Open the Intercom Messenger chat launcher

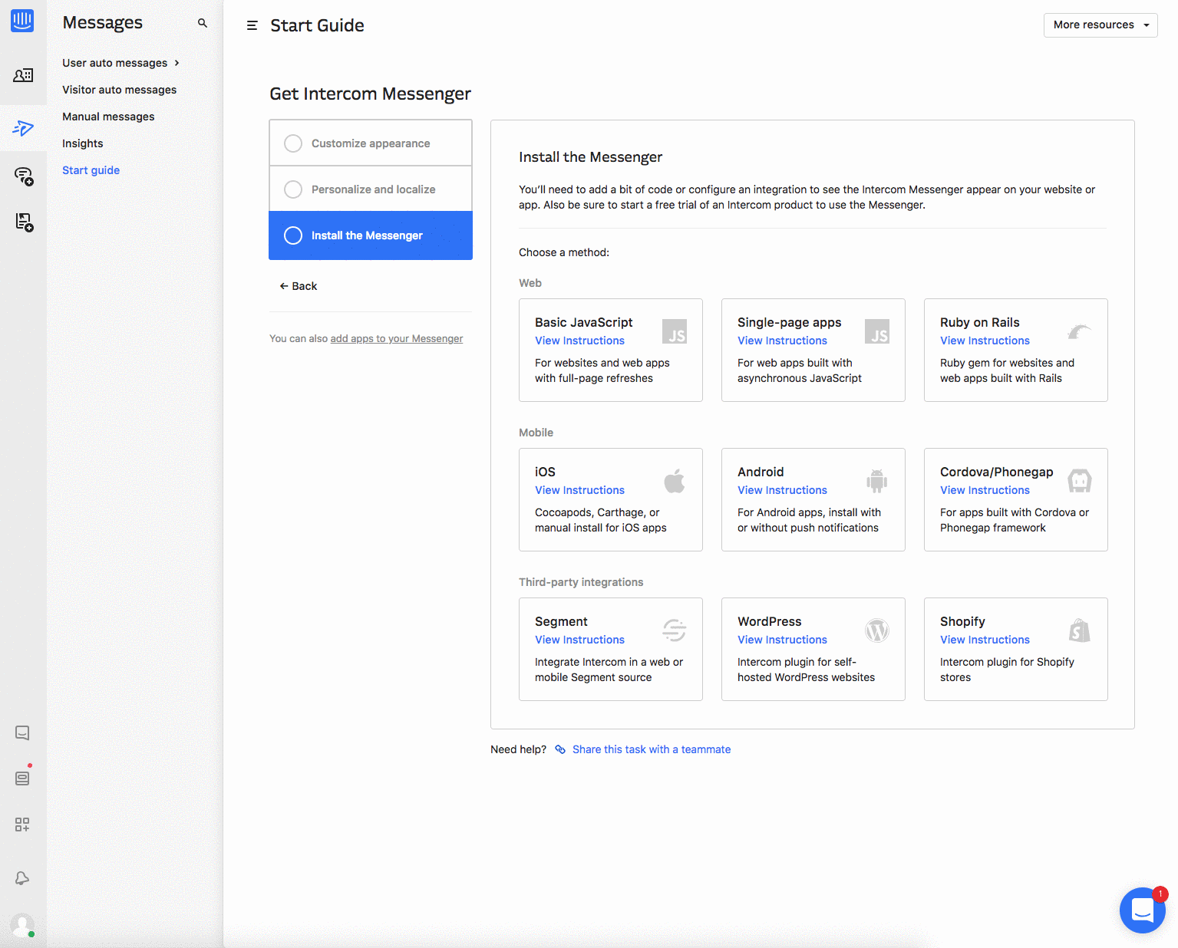[1143, 910]
